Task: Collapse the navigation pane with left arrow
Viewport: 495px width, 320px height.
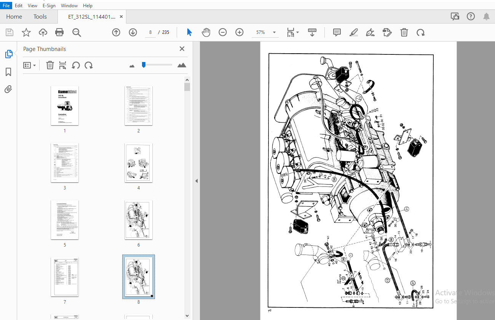Action: pyautogui.click(x=196, y=181)
